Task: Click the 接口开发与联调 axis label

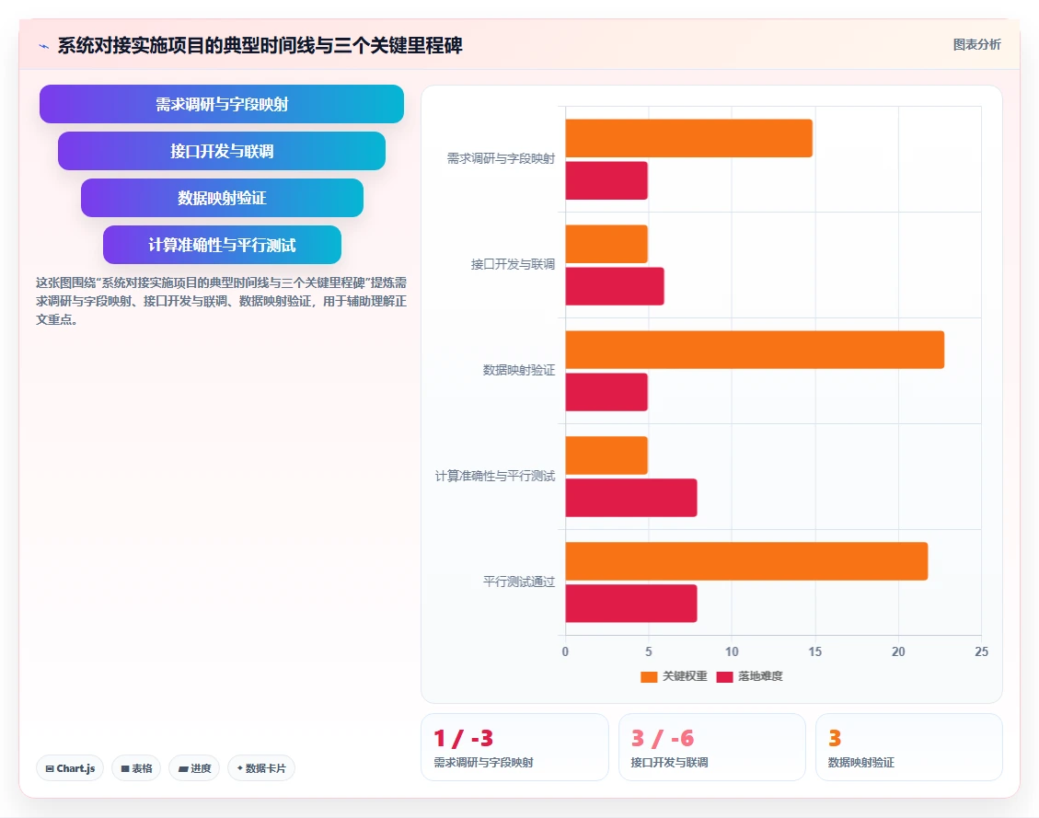Action: [x=513, y=265]
